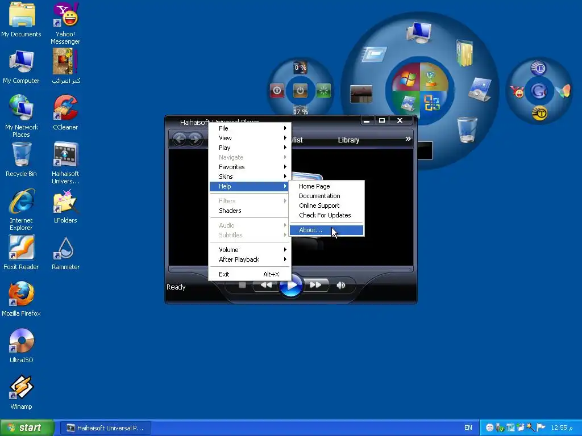Expand the Play submenu
This screenshot has height=436, width=582.
(x=250, y=148)
